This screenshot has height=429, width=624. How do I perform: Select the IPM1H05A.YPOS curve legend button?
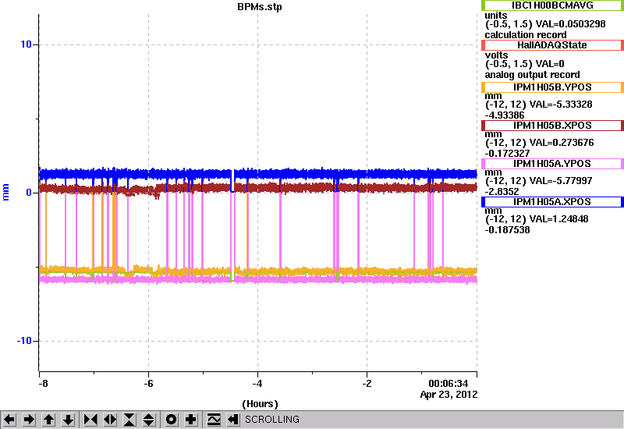(x=552, y=164)
